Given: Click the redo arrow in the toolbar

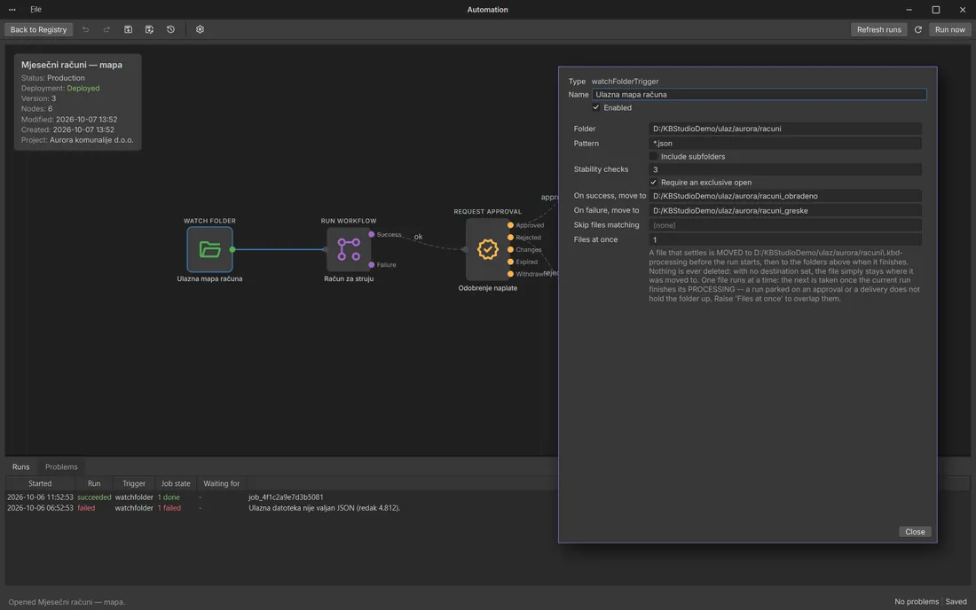Looking at the screenshot, I should [x=107, y=29].
